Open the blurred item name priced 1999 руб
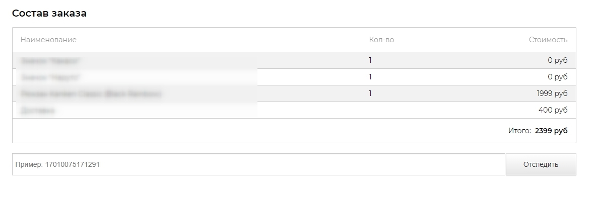 tap(91, 93)
